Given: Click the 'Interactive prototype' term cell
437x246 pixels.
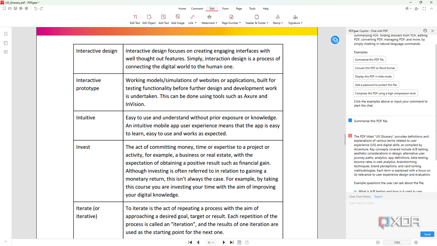Looking at the screenshot, I should click(98, 92).
